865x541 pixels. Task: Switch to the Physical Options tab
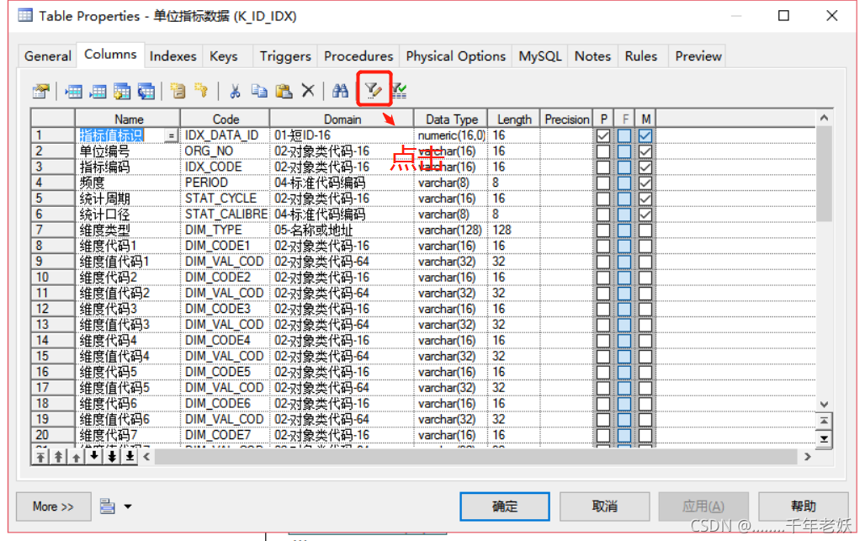pos(456,56)
